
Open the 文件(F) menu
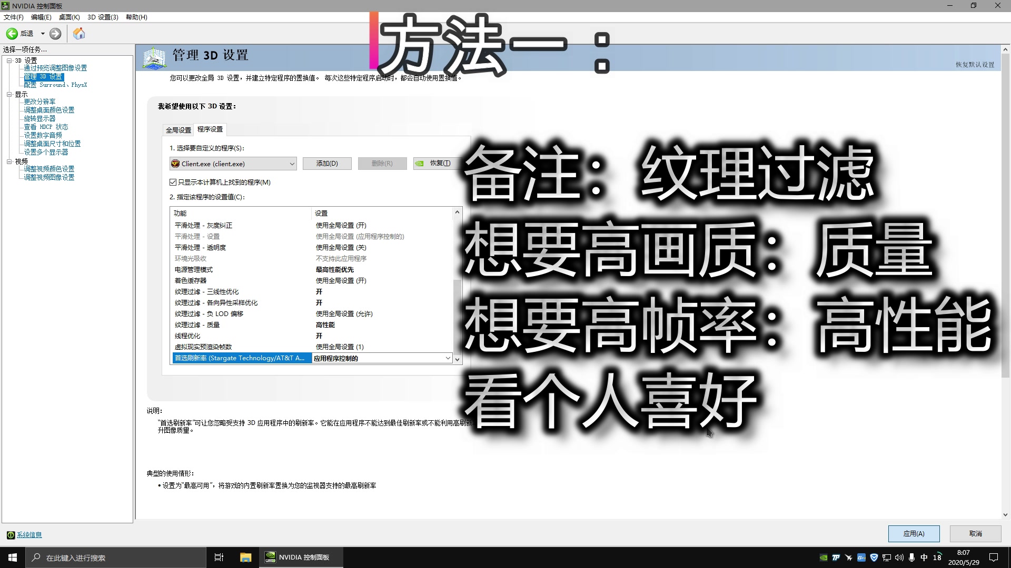(x=14, y=17)
